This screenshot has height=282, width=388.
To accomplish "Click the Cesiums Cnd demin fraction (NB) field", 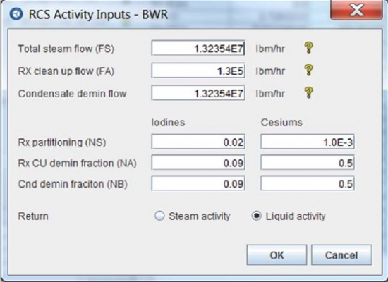I will coord(308,183).
